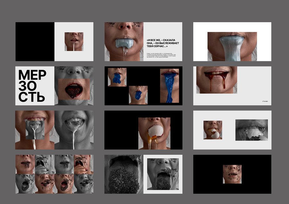
Task: Select the small caption on the blood-mouth slide
Action: [x=265, y=101]
